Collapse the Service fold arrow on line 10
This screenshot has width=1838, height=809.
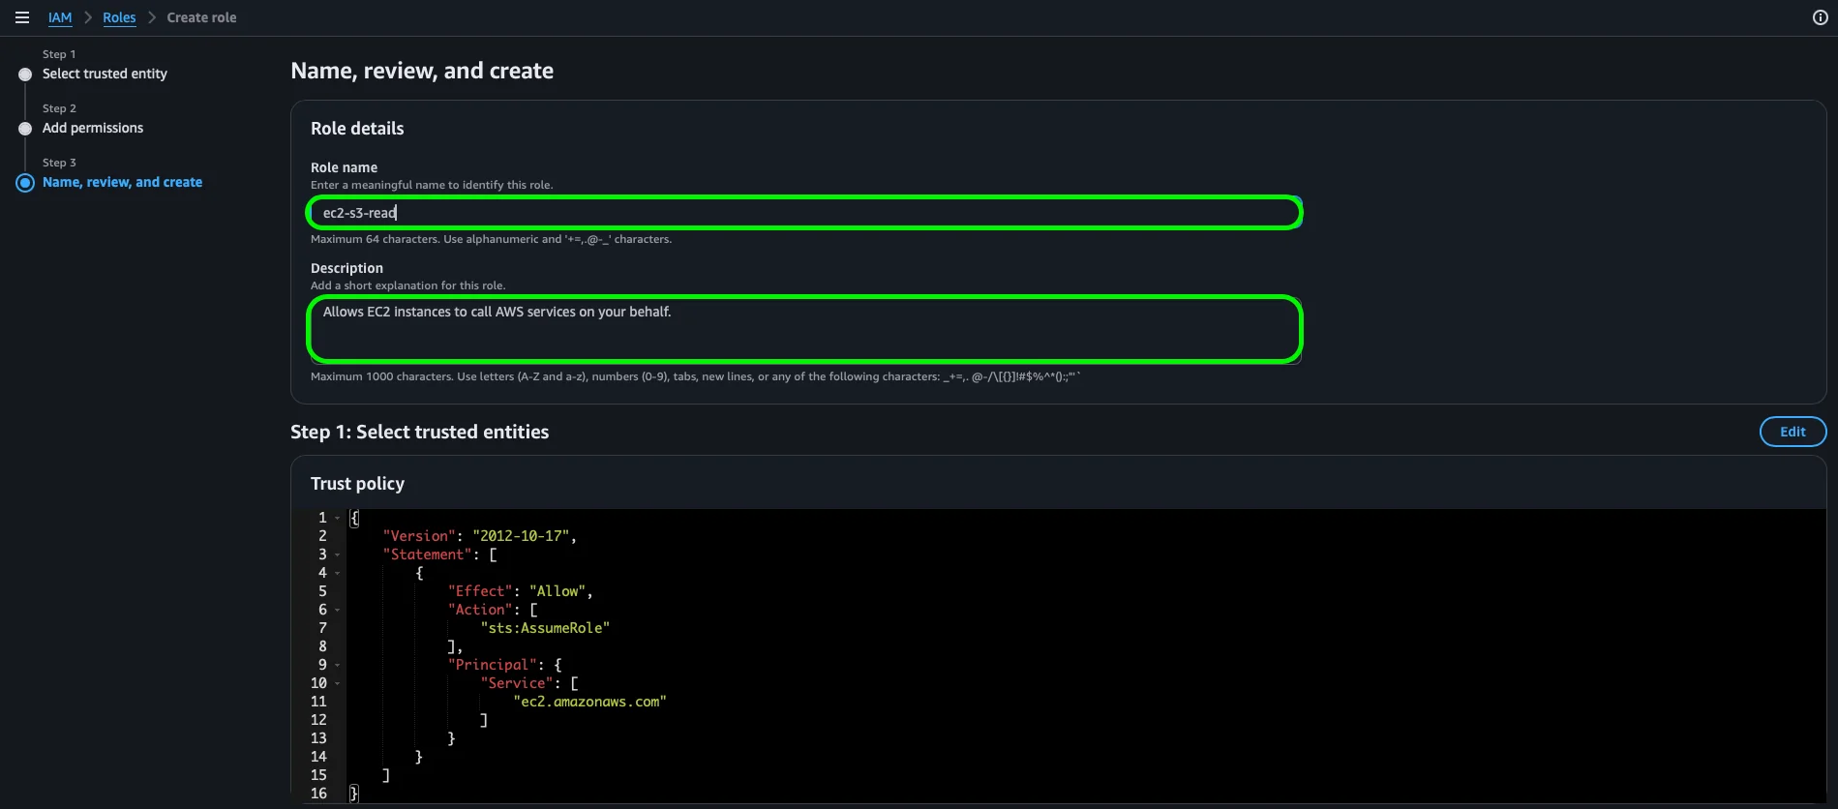coord(337,684)
